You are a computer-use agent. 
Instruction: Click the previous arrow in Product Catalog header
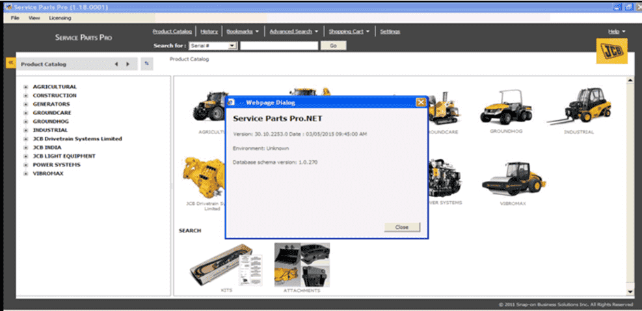(116, 64)
